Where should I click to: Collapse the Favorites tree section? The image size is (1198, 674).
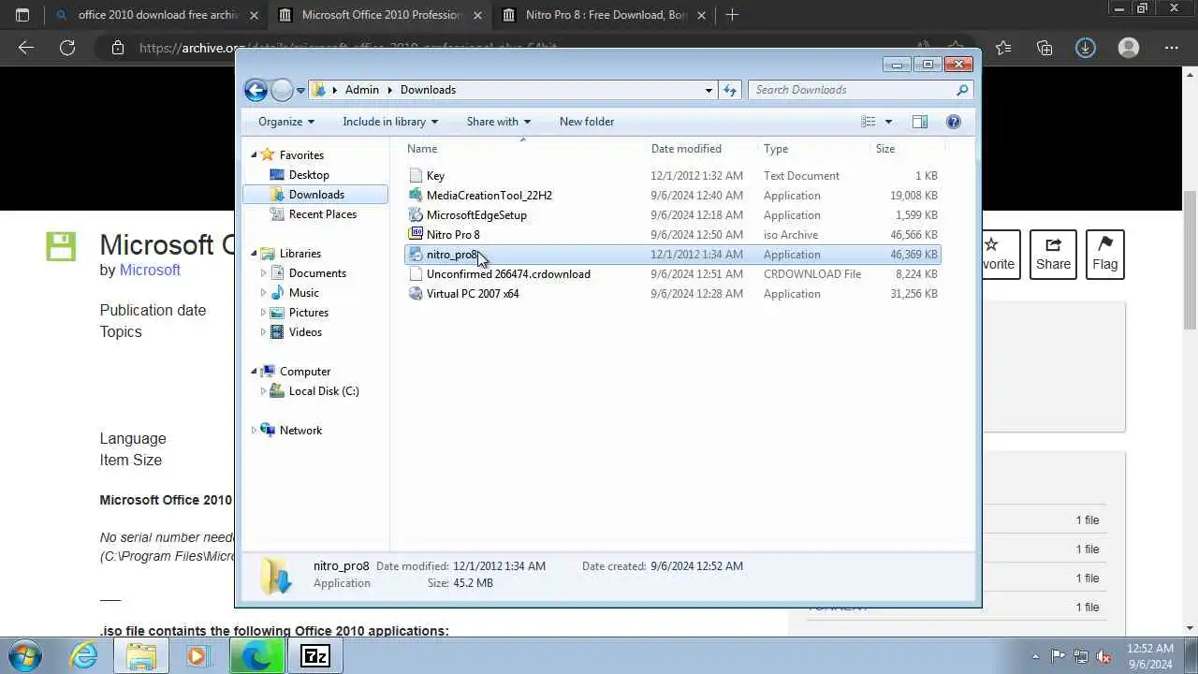[254, 155]
